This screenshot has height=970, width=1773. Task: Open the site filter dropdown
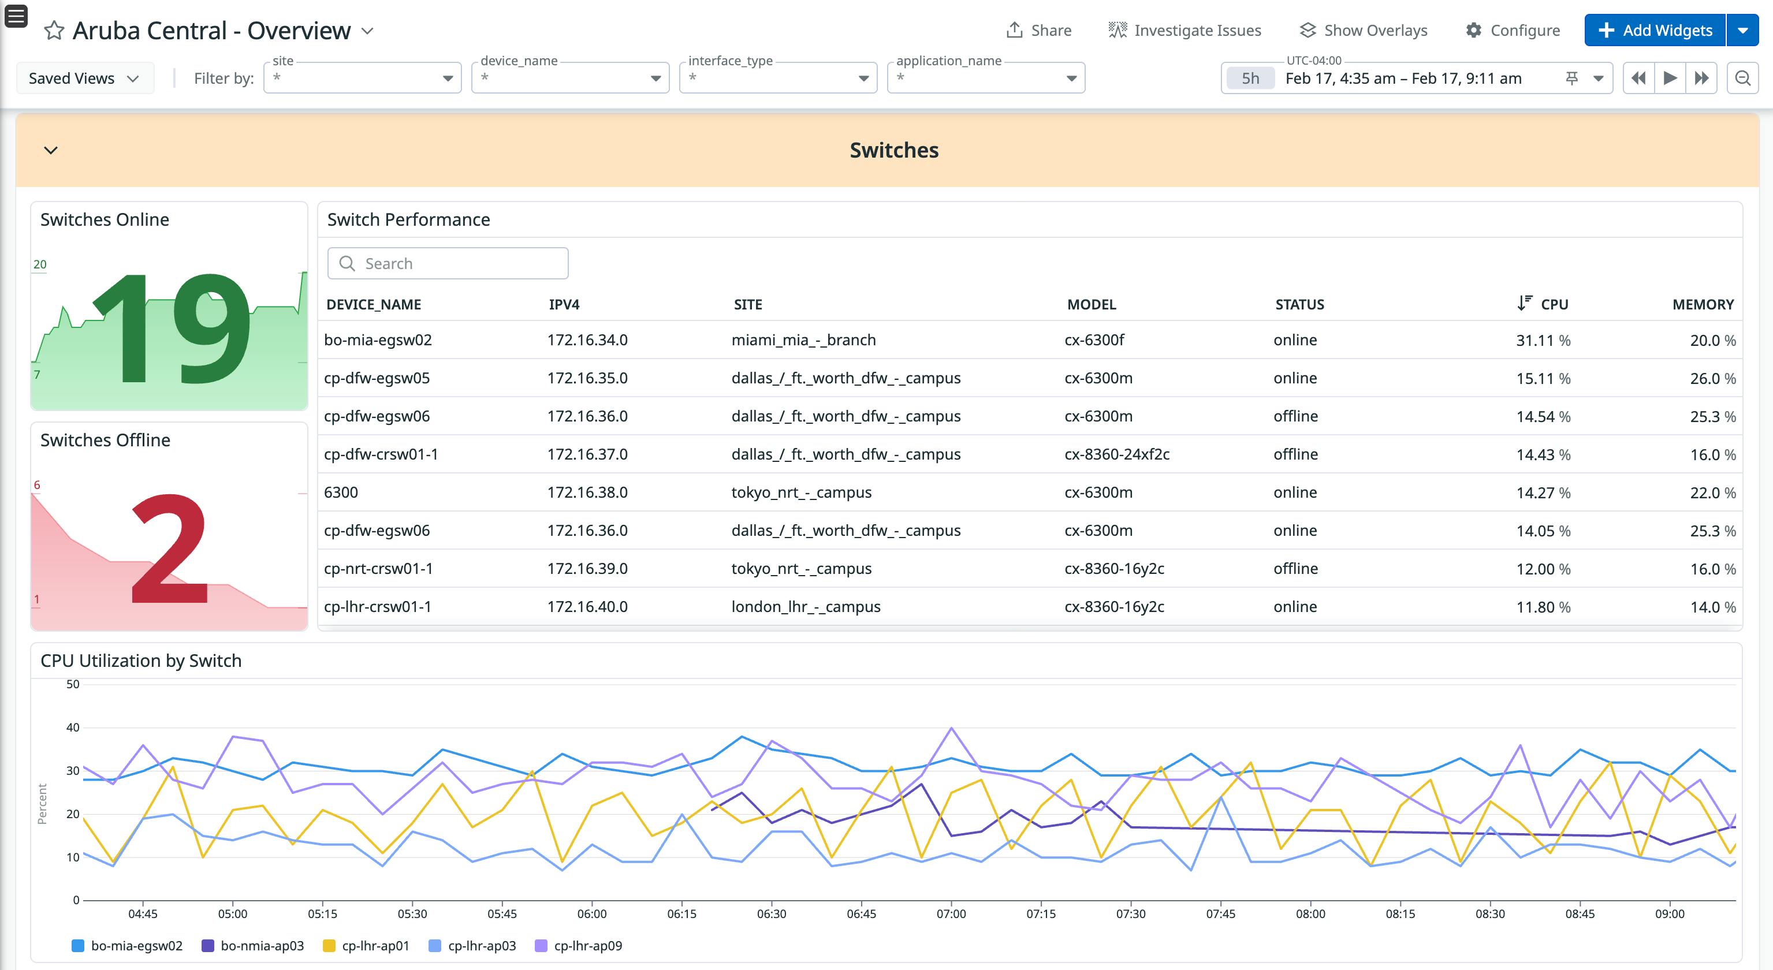(448, 78)
